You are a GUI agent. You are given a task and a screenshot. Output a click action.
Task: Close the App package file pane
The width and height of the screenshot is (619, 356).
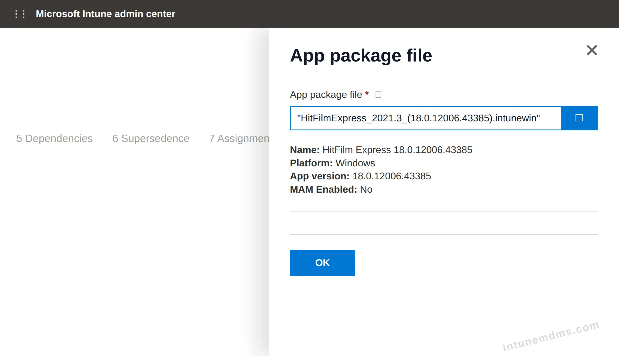click(592, 50)
